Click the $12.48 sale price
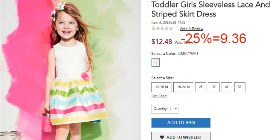Viewport: 274px width, 140px height. click(x=162, y=42)
